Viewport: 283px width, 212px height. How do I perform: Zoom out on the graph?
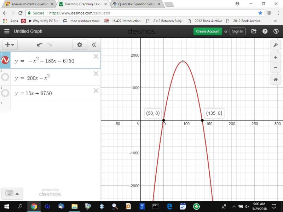[x=276, y=67]
